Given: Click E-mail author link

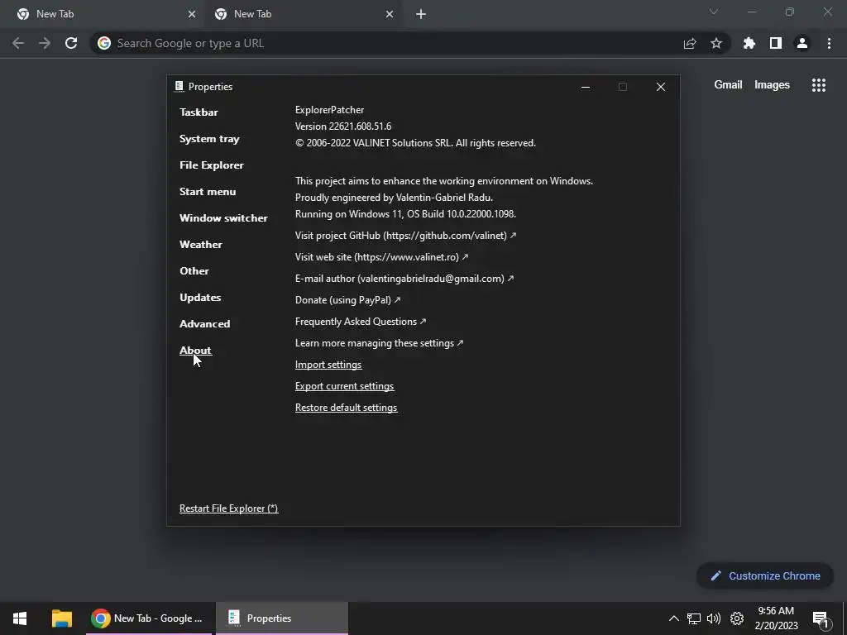Looking at the screenshot, I should click(404, 279).
